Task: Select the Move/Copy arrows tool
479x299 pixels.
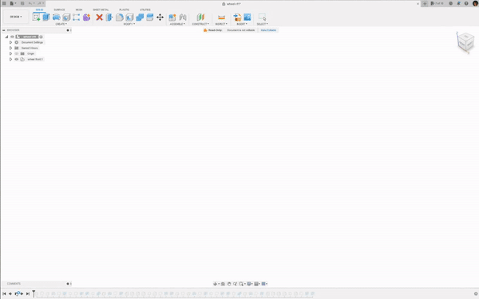Action: [x=160, y=17]
